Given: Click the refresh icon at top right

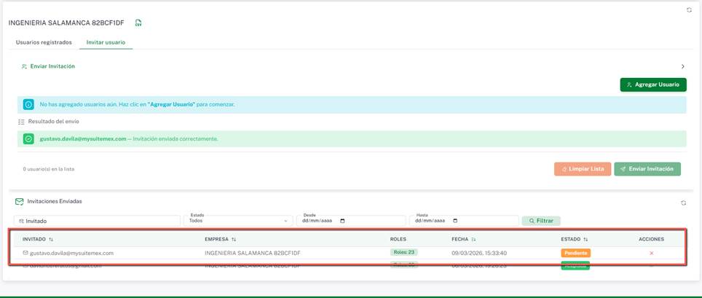Looking at the screenshot, I should pyautogui.click(x=689, y=10).
